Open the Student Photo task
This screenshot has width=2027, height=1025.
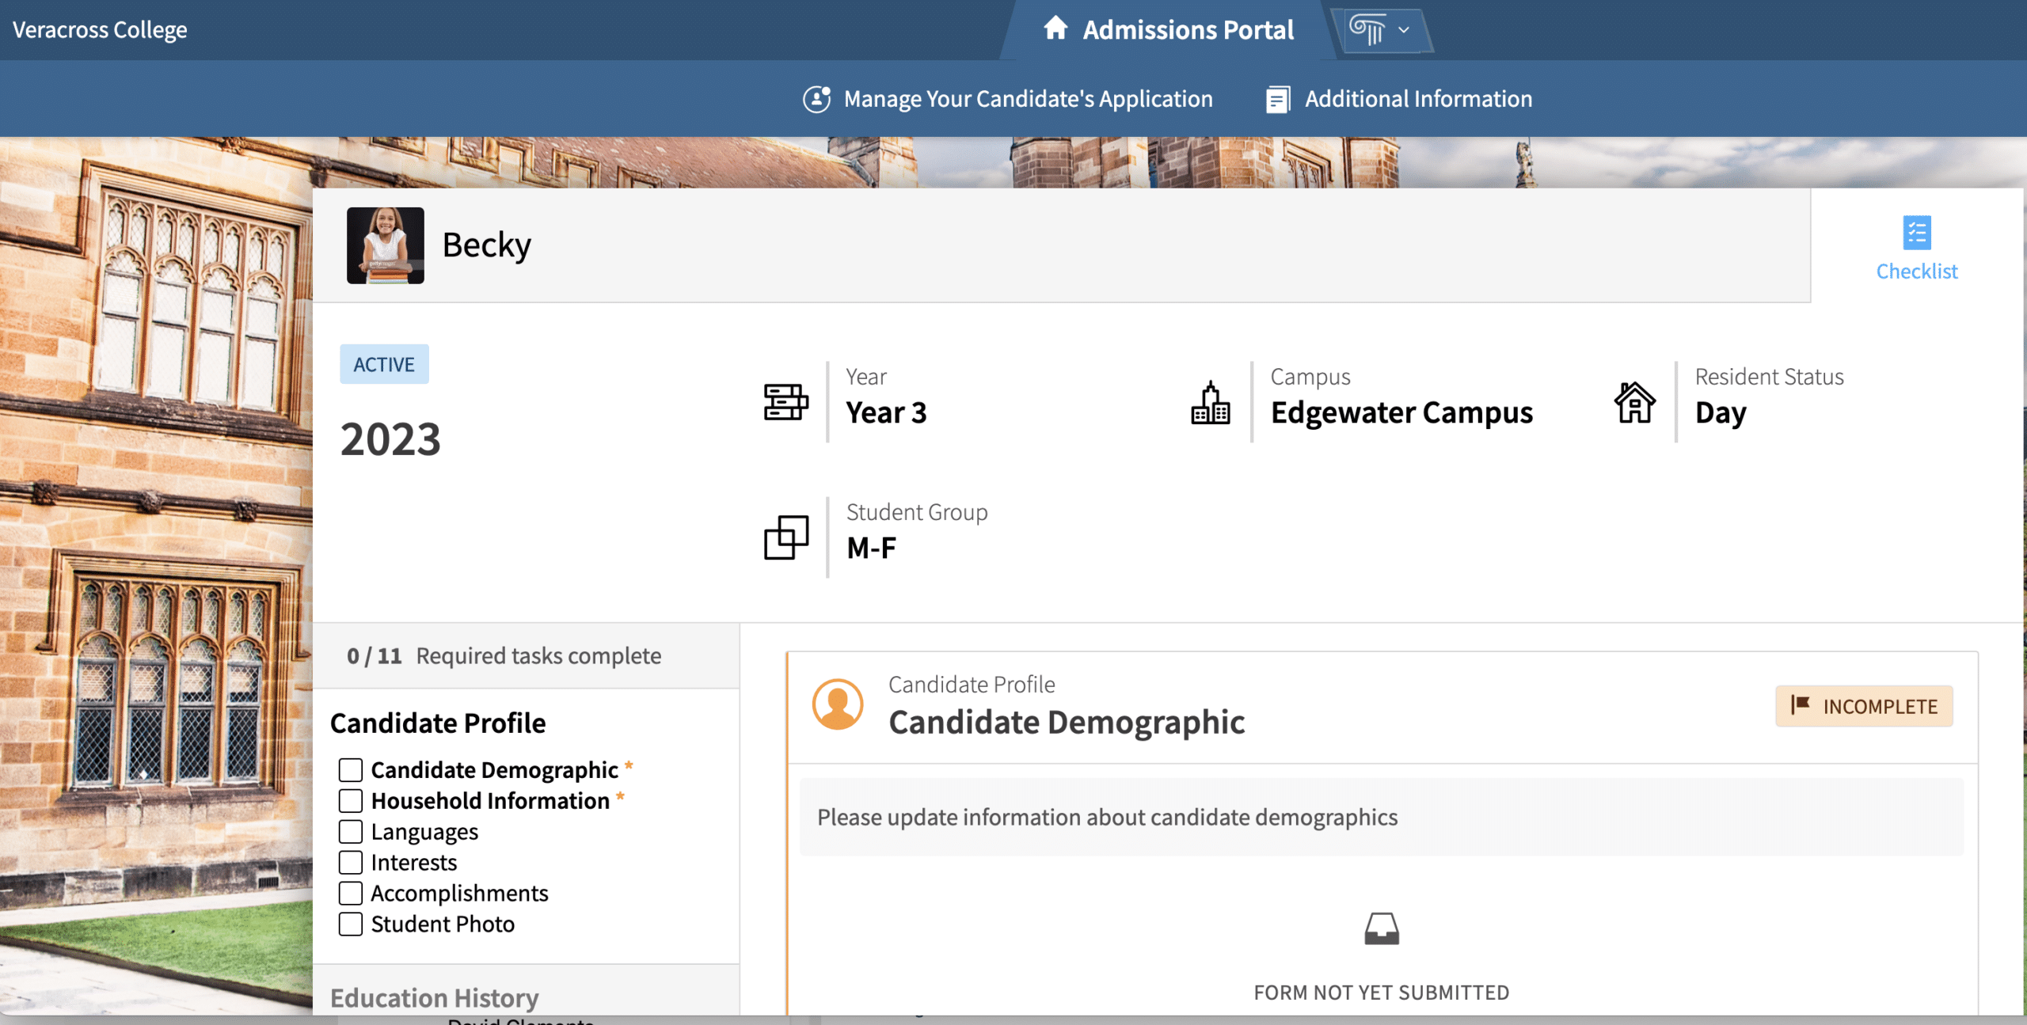click(443, 924)
